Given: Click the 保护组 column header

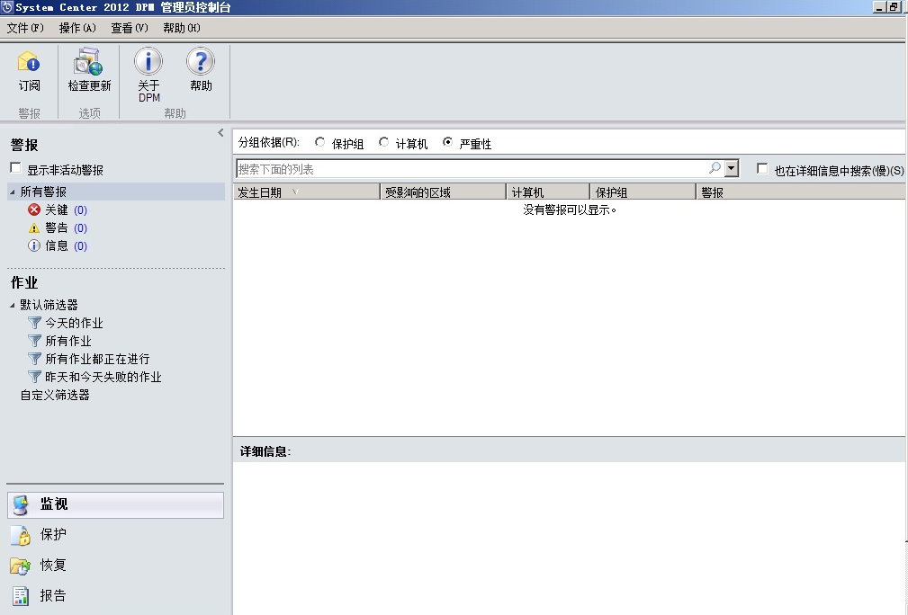Looking at the screenshot, I should coord(643,192).
